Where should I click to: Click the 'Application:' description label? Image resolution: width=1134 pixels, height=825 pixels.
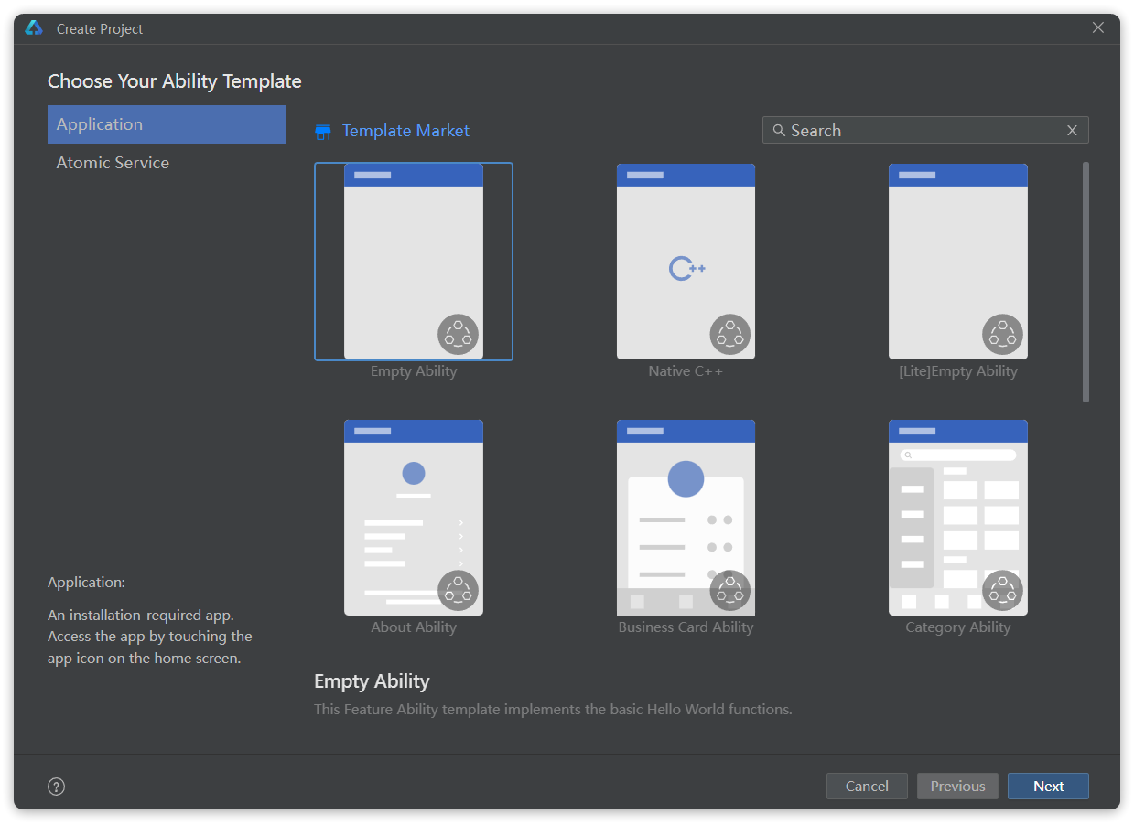[x=86, y=583]
